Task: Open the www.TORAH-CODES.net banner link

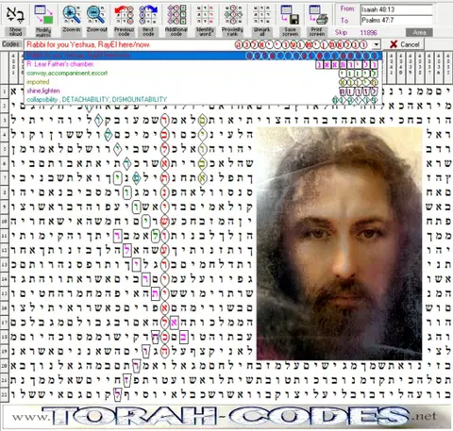Action: [226, 416]
